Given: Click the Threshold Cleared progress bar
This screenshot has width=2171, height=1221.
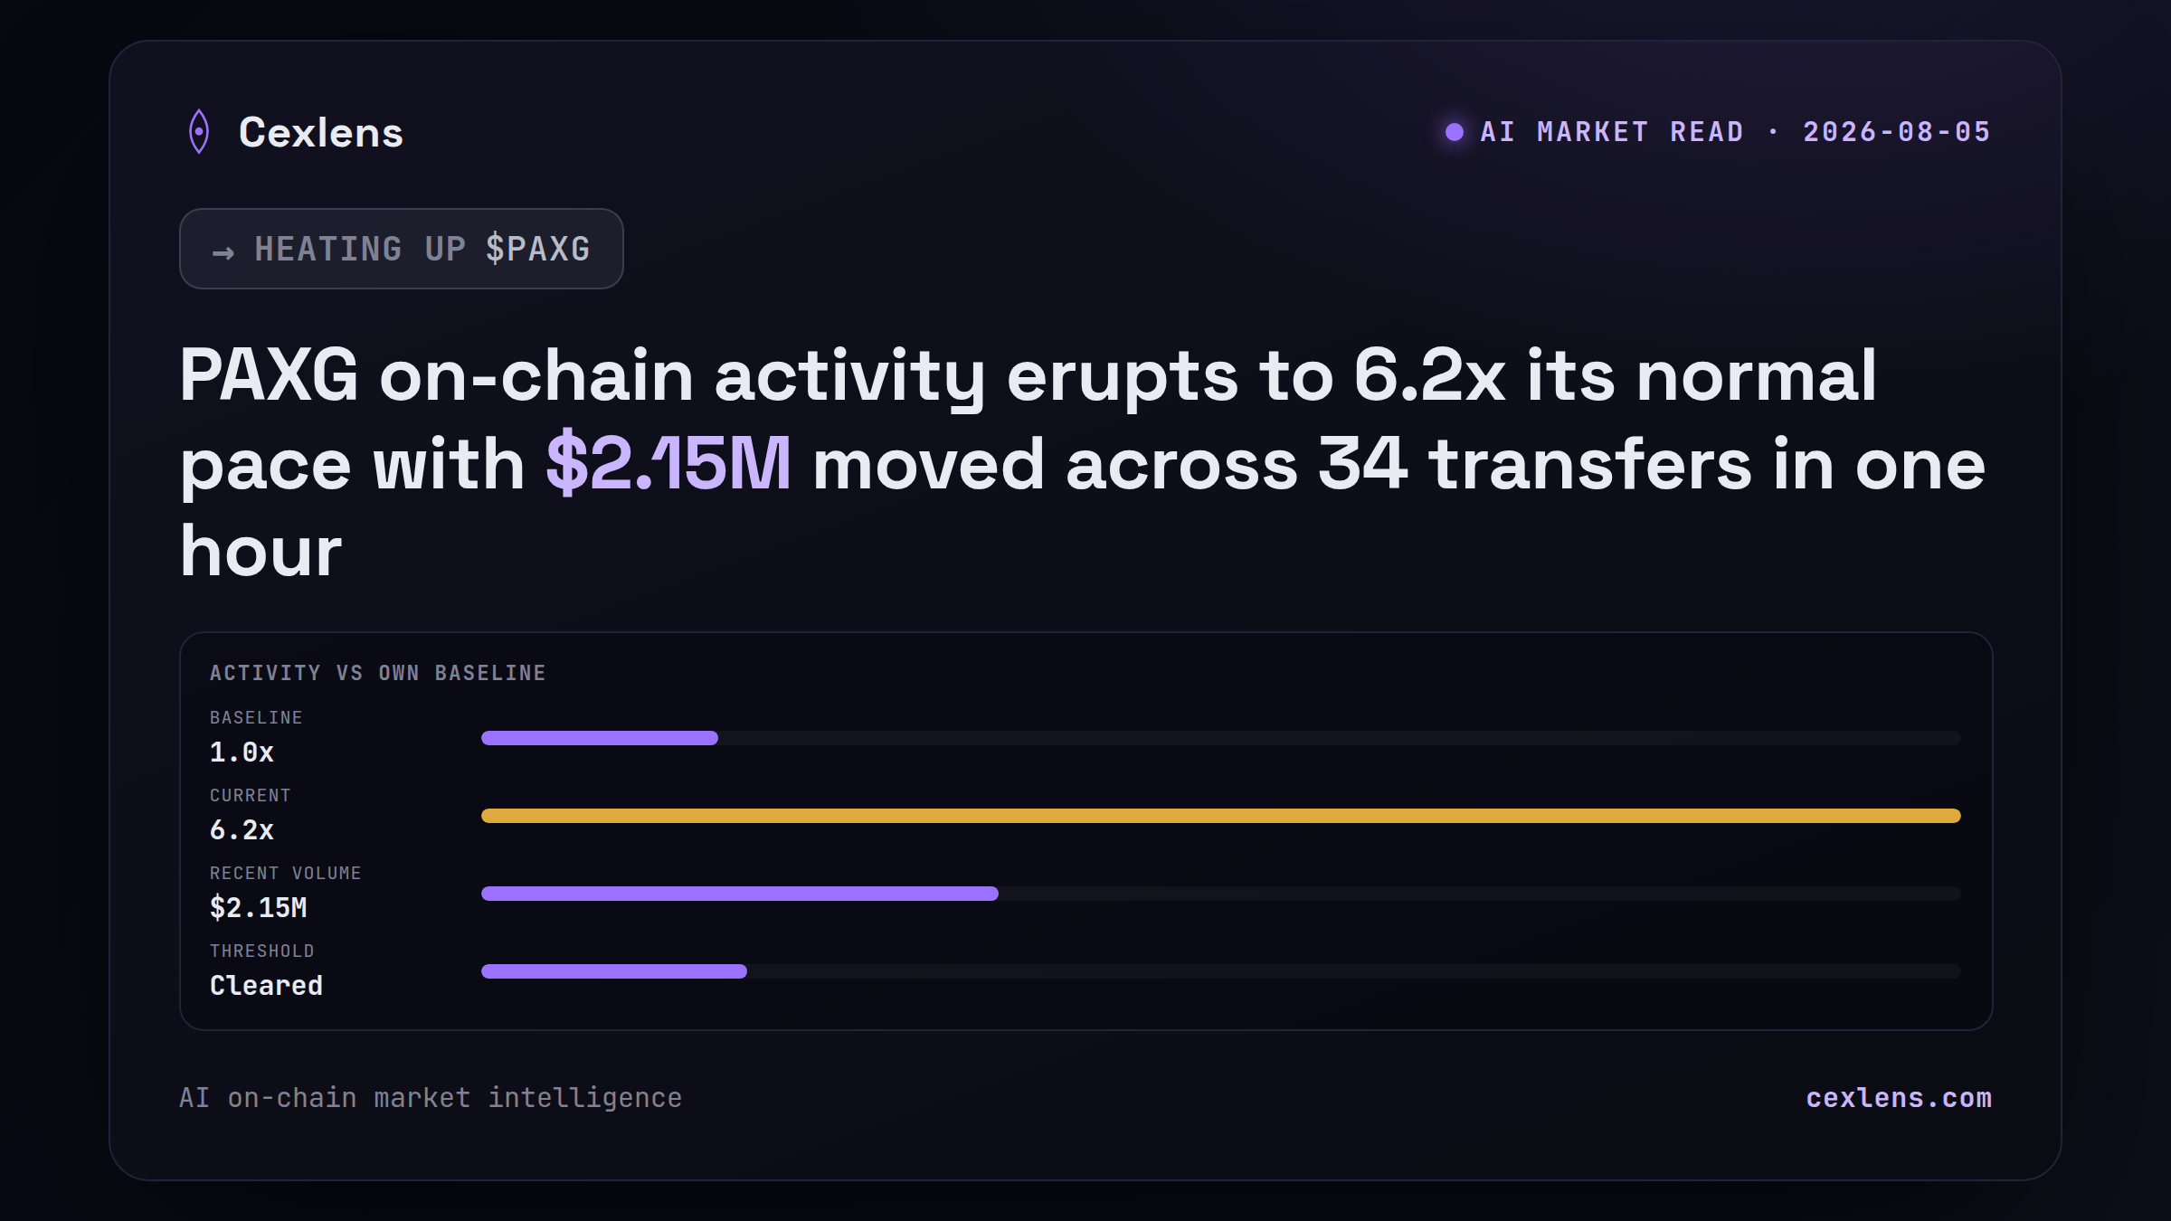Looking at the screenshot, I should (1221, 971).
